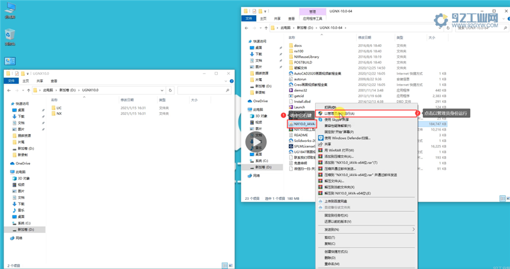
Task: Choose 解压到当前文件夹(X) in the context menu
Action: point(339,187)
